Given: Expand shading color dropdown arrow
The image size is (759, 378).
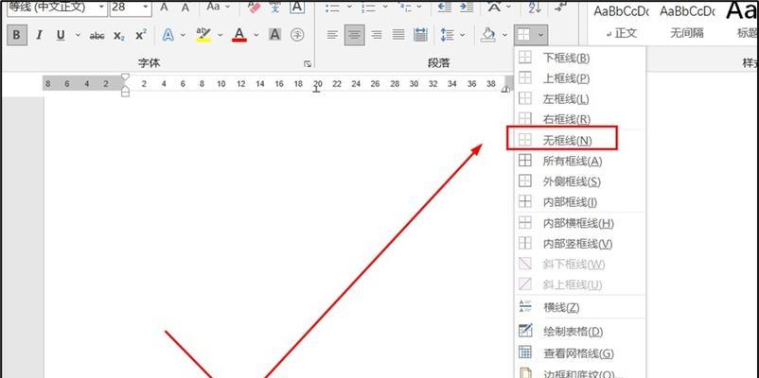Looking at the screenshot, I should [505, 35].
